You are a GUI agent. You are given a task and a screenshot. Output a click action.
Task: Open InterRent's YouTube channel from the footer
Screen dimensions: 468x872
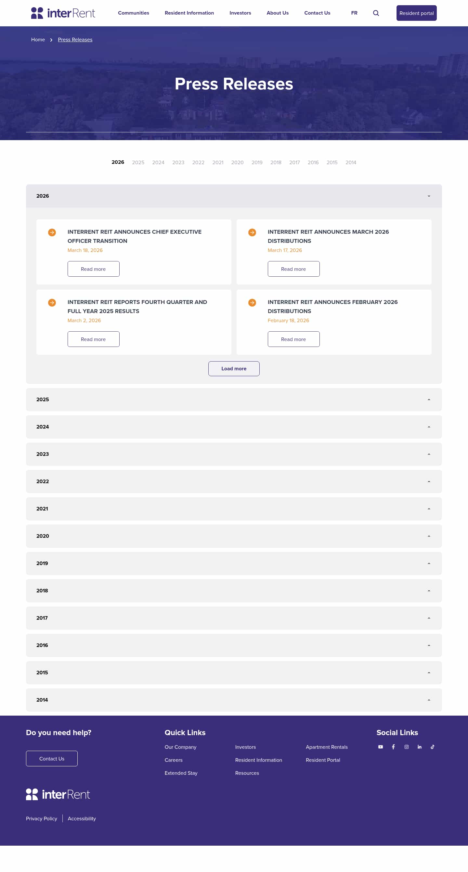[x=380, y=747]
